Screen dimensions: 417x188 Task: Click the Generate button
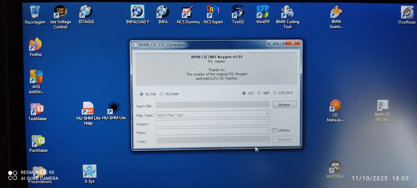tap(284, 139)
